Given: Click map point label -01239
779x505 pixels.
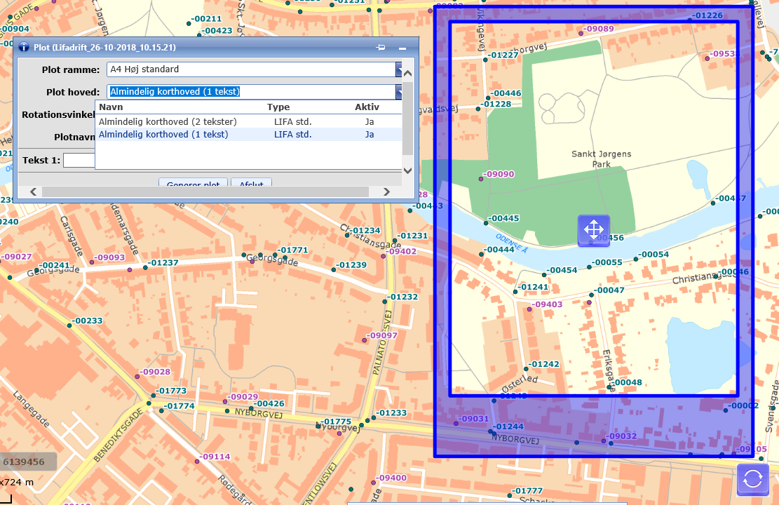Looking at the screenshot, I should [x=351, y=265].
